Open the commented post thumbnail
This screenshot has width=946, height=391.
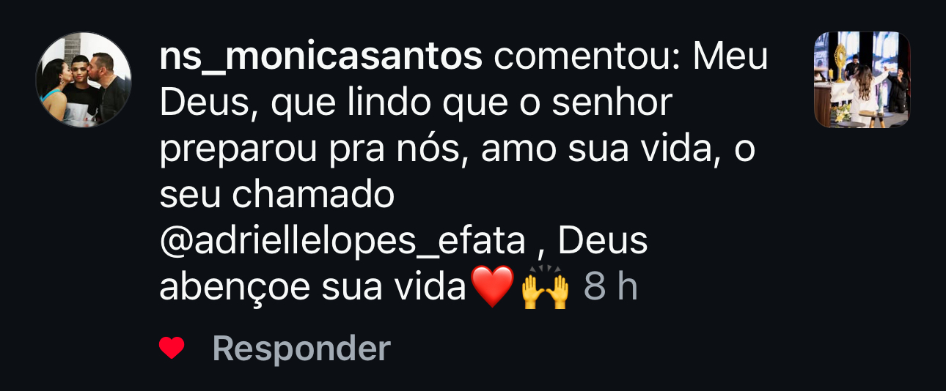[862, 80]
